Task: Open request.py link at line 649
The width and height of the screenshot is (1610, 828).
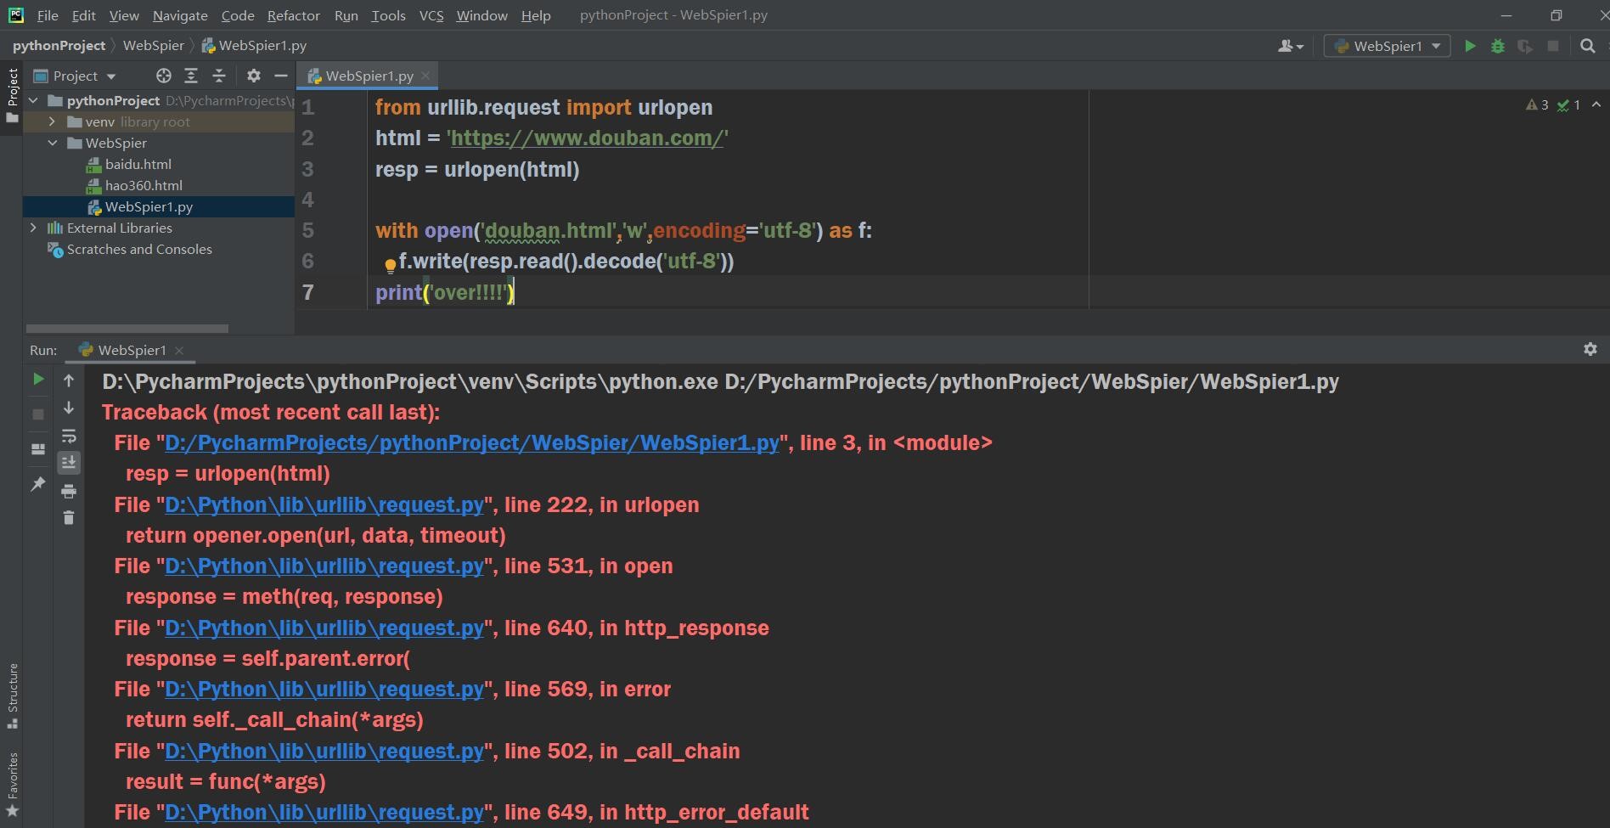Action: [324, 812]
